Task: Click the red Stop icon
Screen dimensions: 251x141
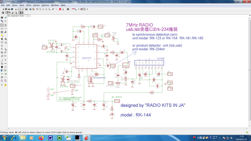Action: click(x=60, y=9)
